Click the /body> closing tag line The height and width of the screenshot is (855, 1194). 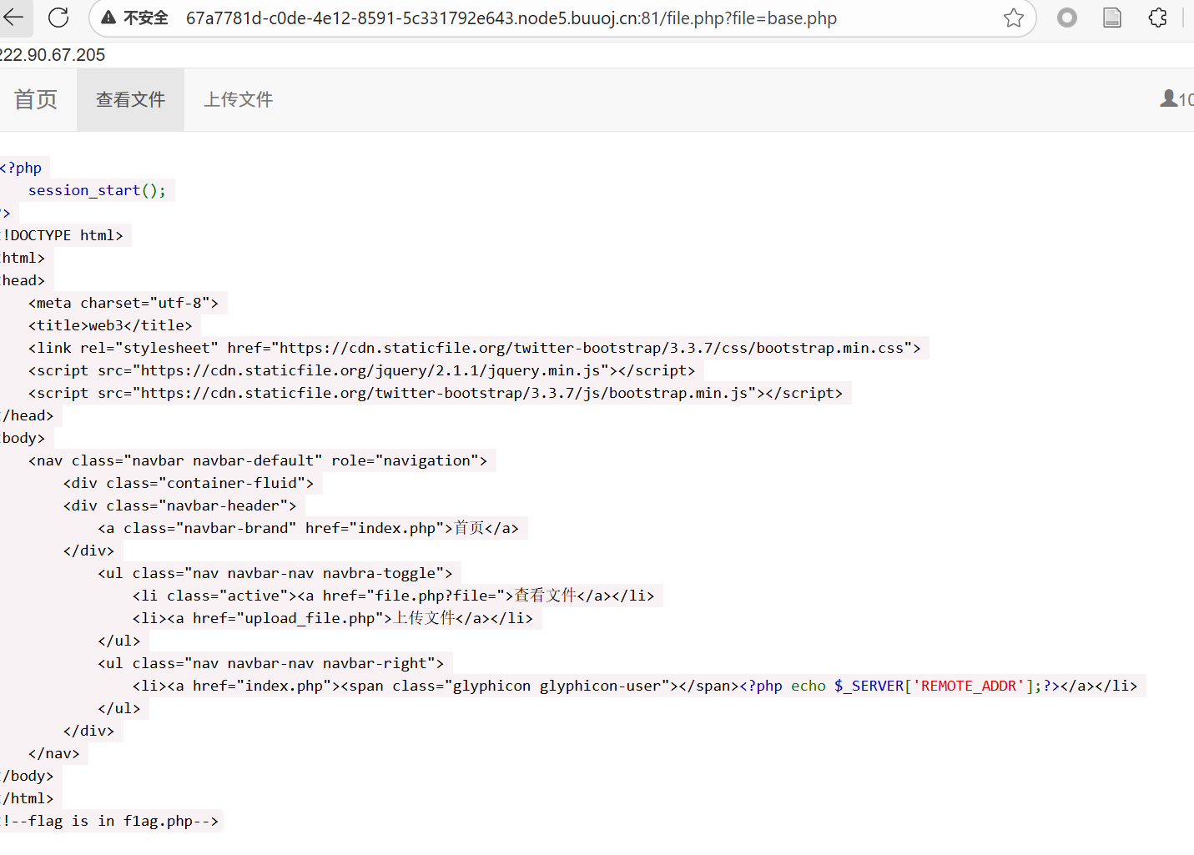pos(28,776)
